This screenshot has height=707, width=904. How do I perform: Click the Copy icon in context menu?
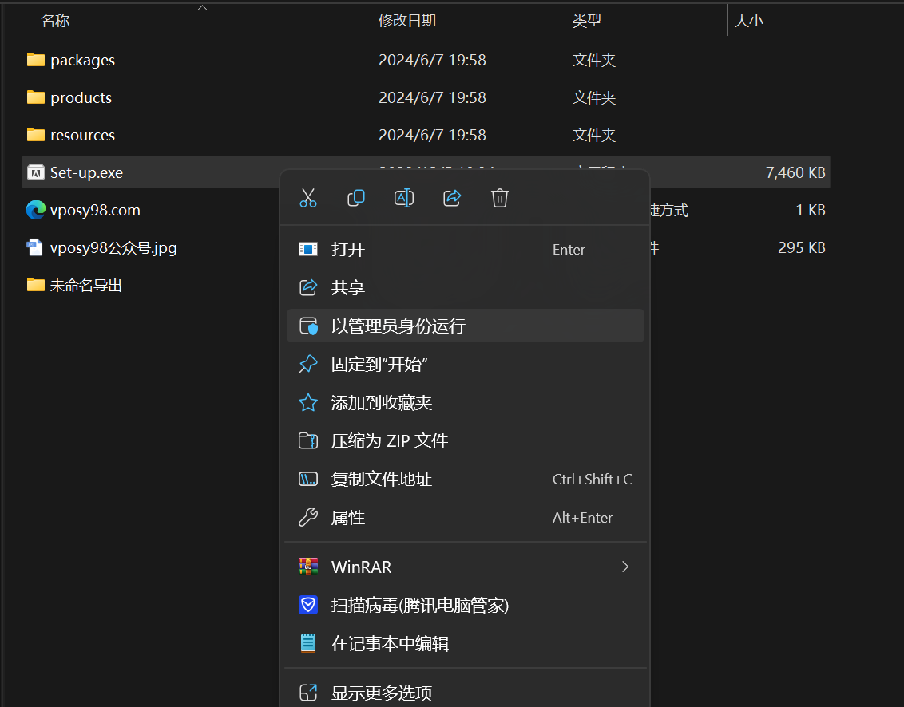pyautogui.click(x=356, y=198)
